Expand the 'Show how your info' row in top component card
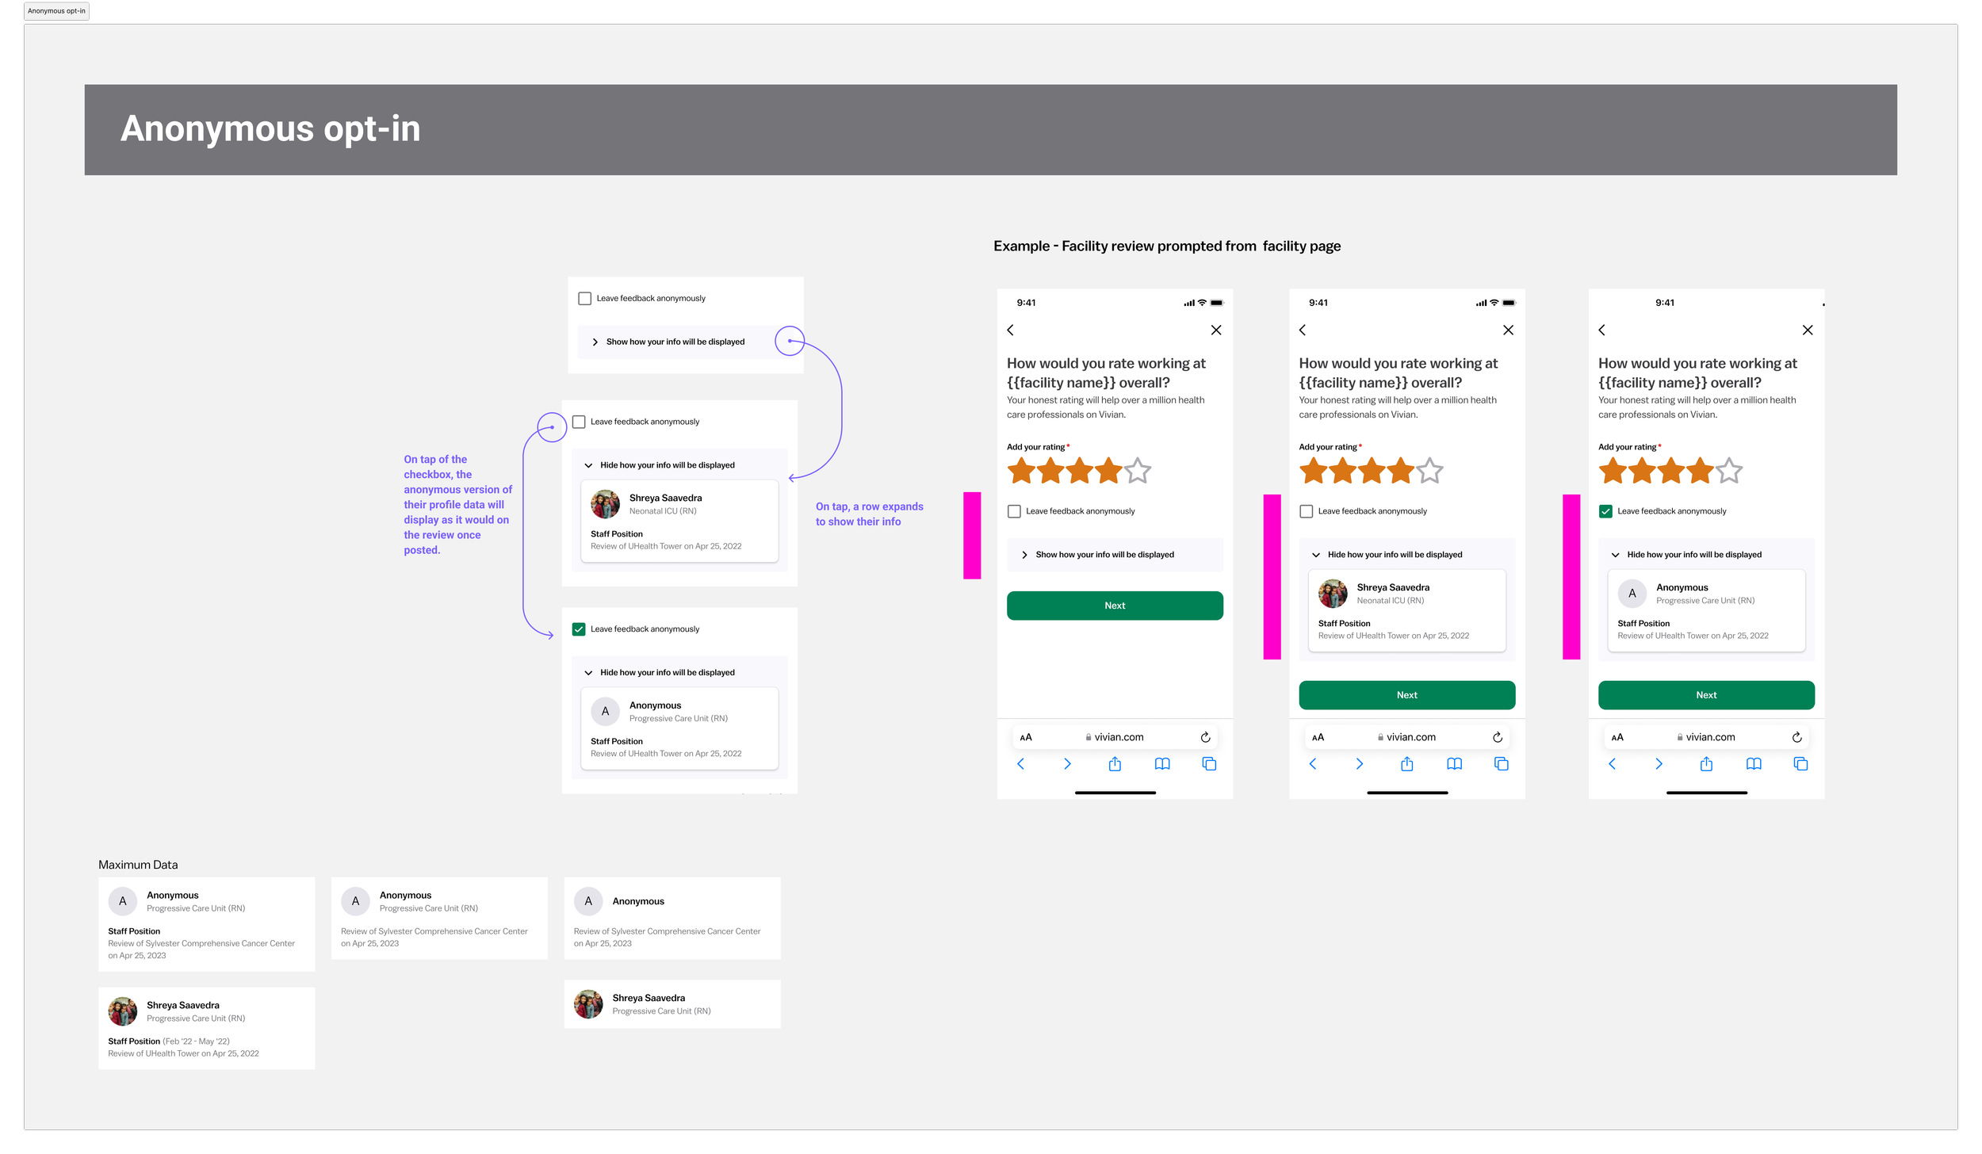Viewport: 1982px width, 1154px height. coord(675,342)
